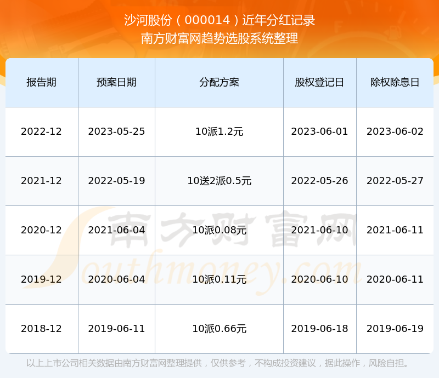Click the plan cell 10派1.2元
Image resolution: width=439 pixels, height=378 pixels.
coord(219,131)
